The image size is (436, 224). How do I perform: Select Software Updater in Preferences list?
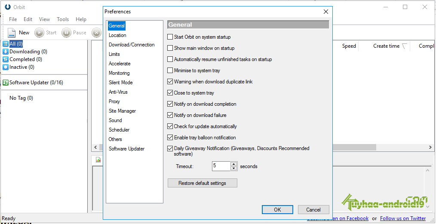coord(126,149)
